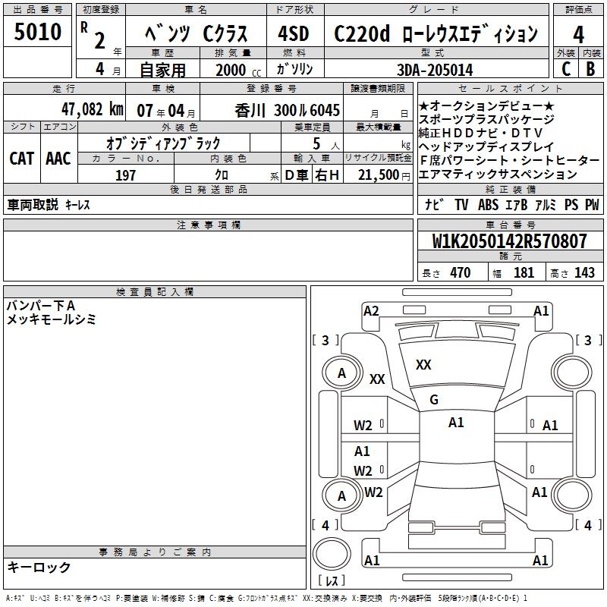
Task: Click the color number "197"
Action: pos(125,175)
